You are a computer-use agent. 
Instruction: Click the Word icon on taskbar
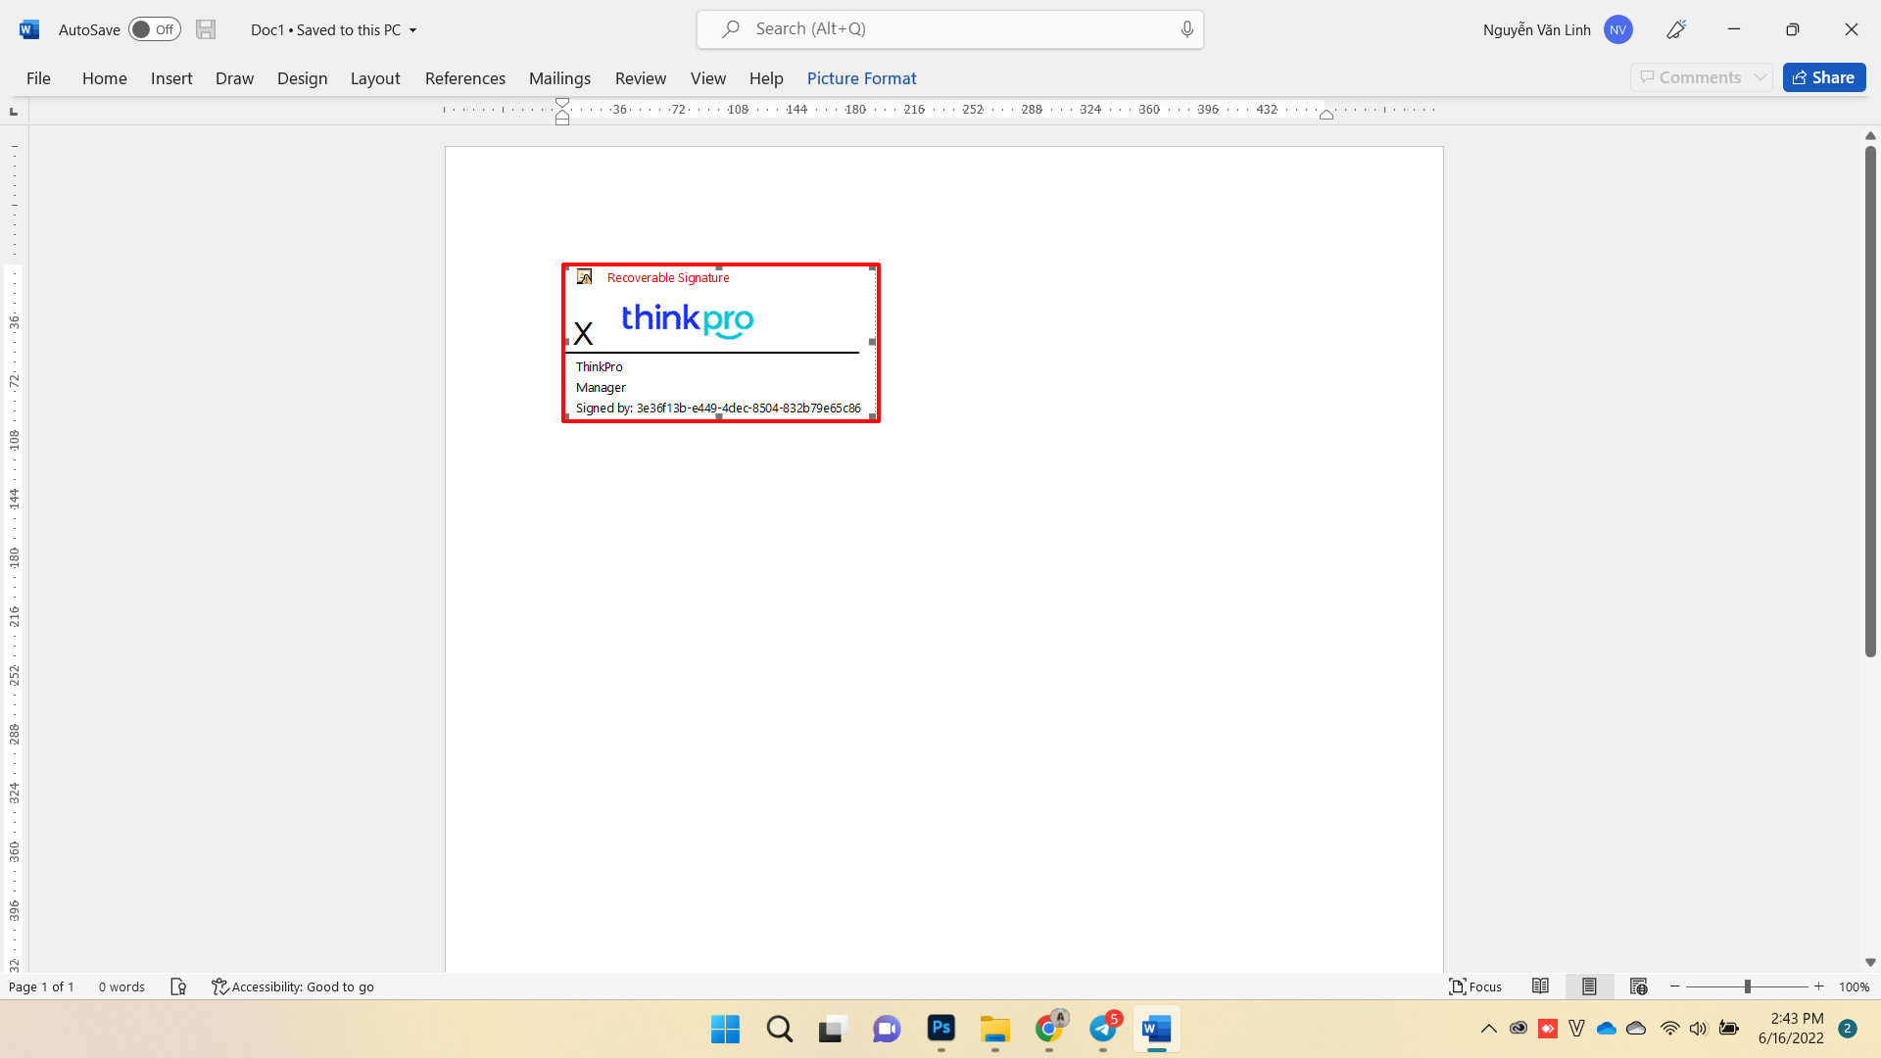click(x=1157, y=1030)
